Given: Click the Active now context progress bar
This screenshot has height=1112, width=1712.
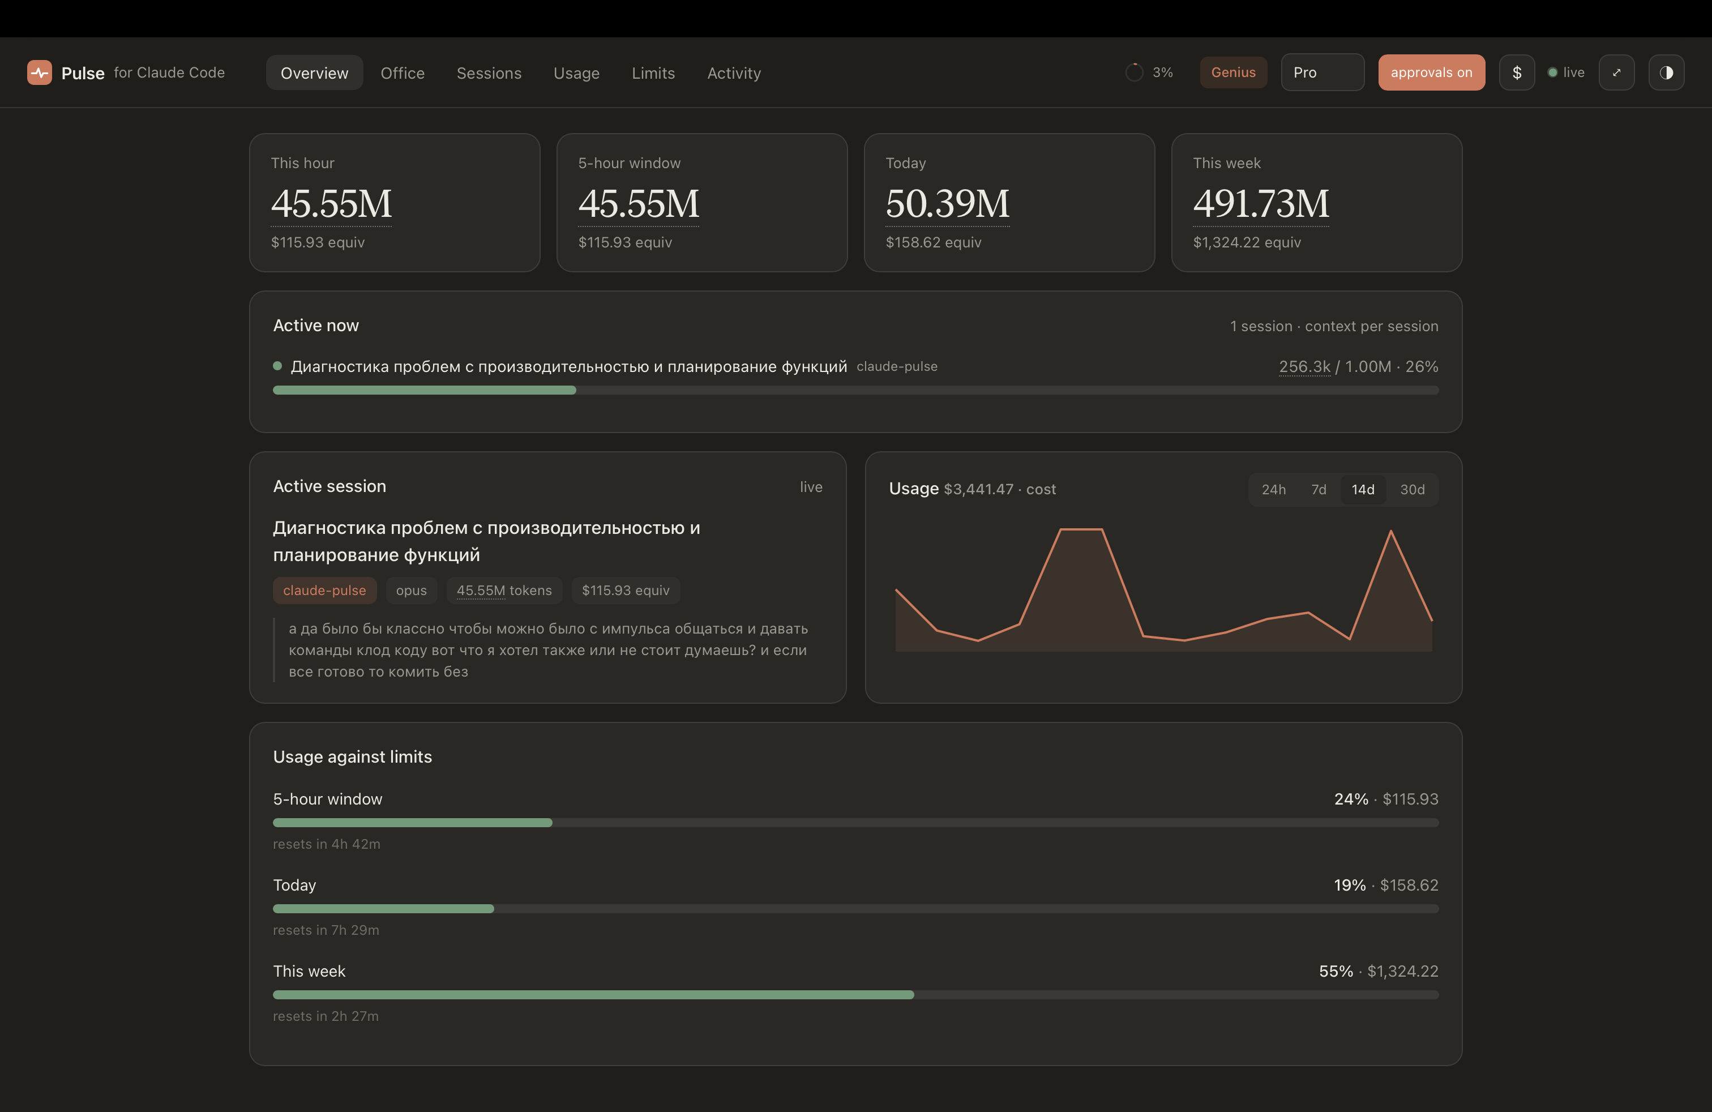Looking at the screenshot, I should (x=855, y=391).
